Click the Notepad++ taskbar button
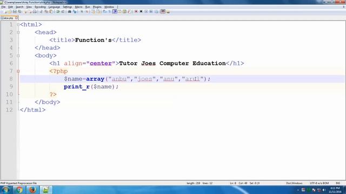The image size is (346, 194). (46, 190)
